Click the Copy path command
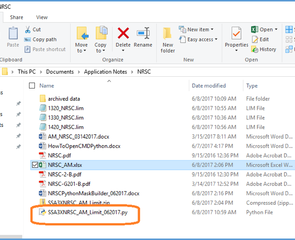This screenshot has height=240, width=295. (x=44, y=39)
